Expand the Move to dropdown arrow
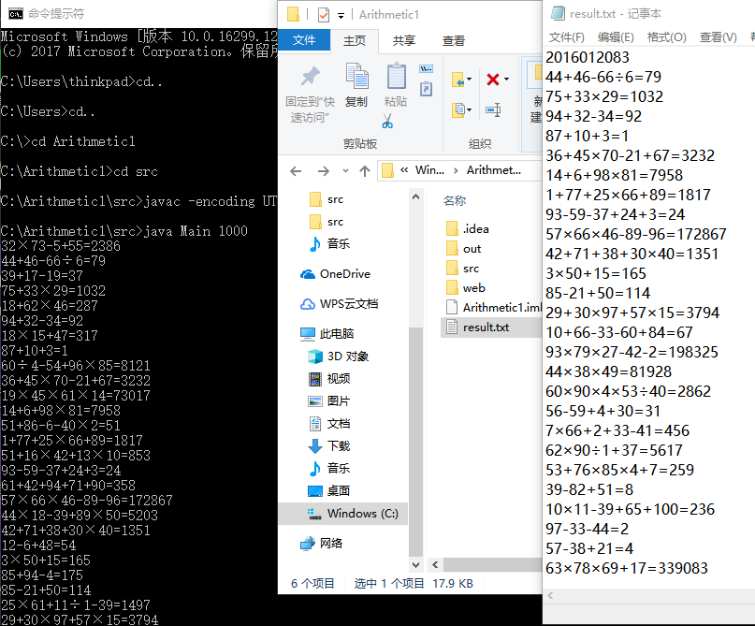The image size is (755, 626). coord(470,80)
